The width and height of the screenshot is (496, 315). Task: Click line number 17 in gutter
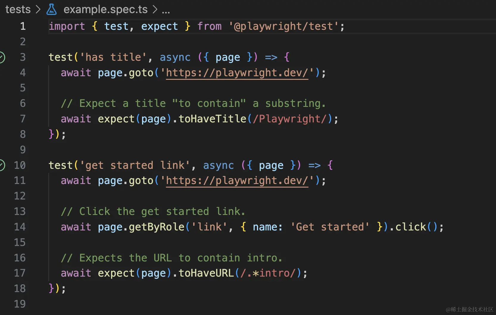(x=20, y=273)
